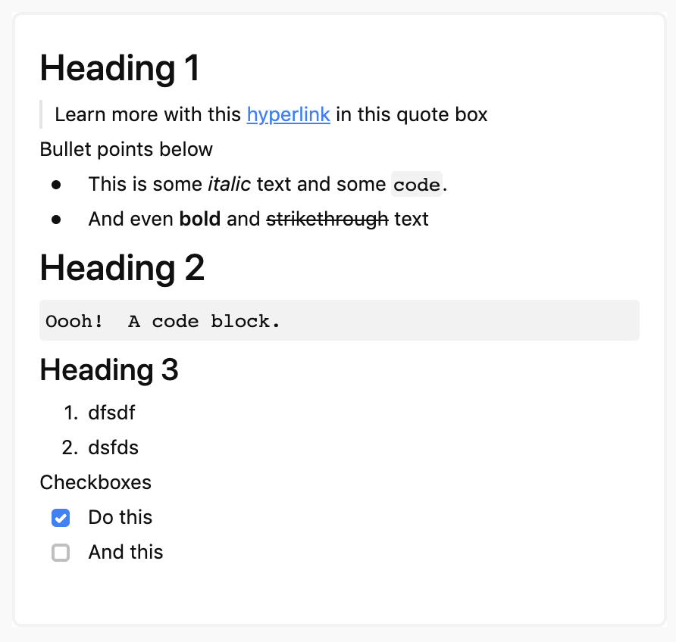676x642 pixels.
Task: Click the first bullet point marker
Action: (x=56, y=185)
